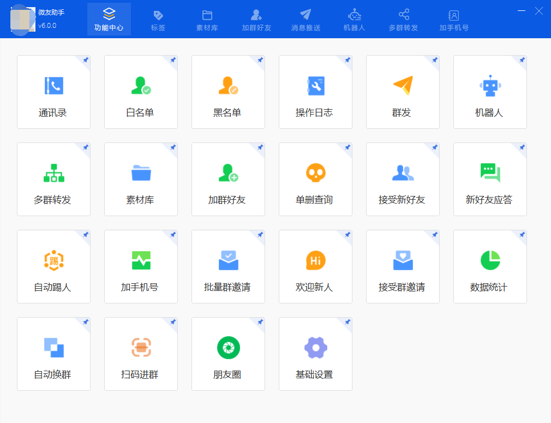Switch to the 加群好友 top tab

point(256,19)
